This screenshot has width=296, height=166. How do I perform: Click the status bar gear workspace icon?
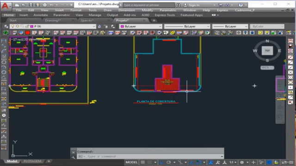(242, 162)
